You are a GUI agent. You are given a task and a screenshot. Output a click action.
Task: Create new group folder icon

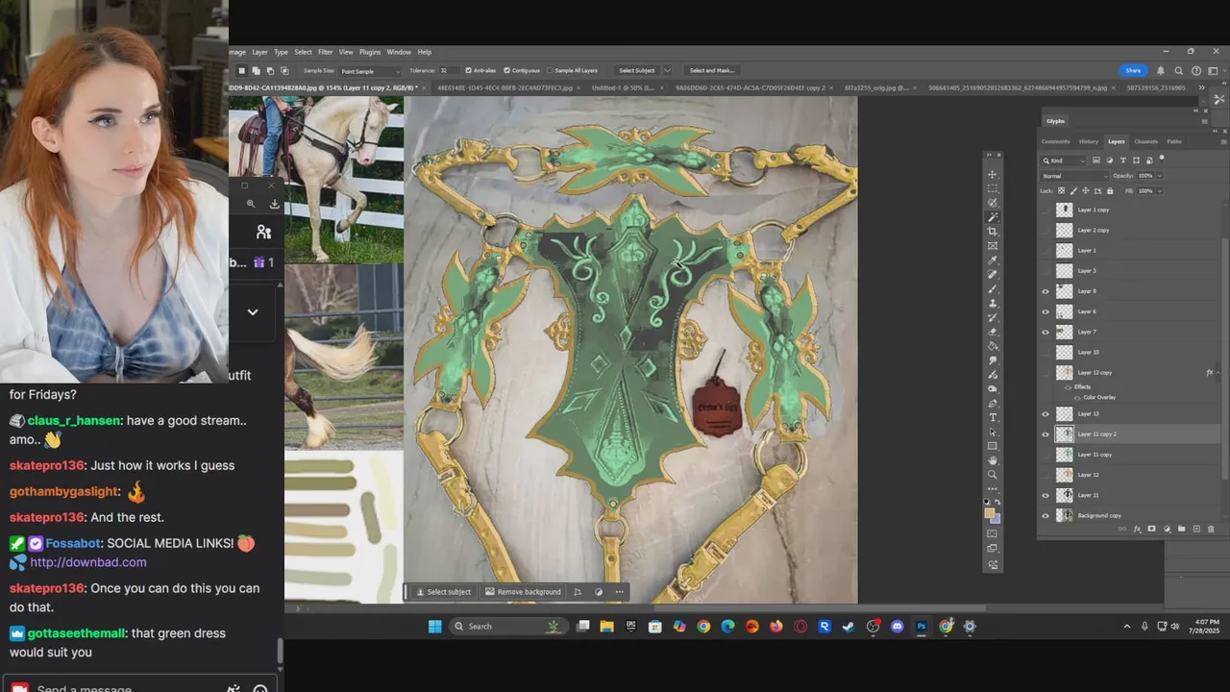tap(1181, 529)
